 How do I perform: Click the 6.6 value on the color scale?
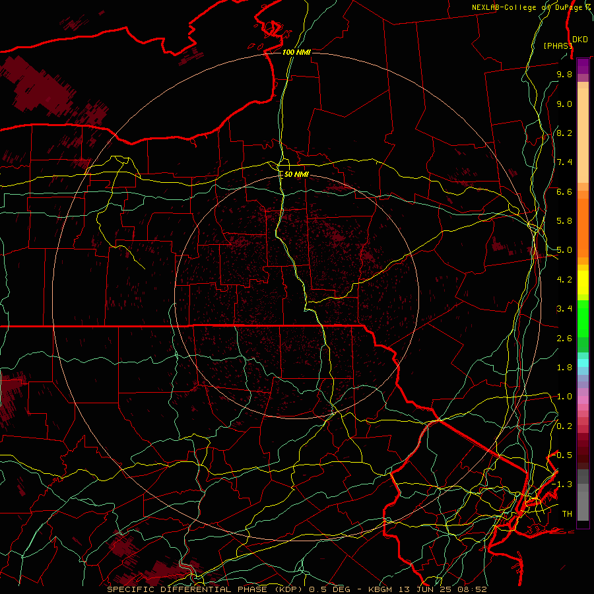pyautogui.click(x=564, y=191)
